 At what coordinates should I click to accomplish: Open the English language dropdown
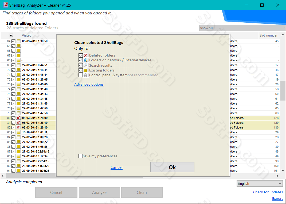coord(260,183)
